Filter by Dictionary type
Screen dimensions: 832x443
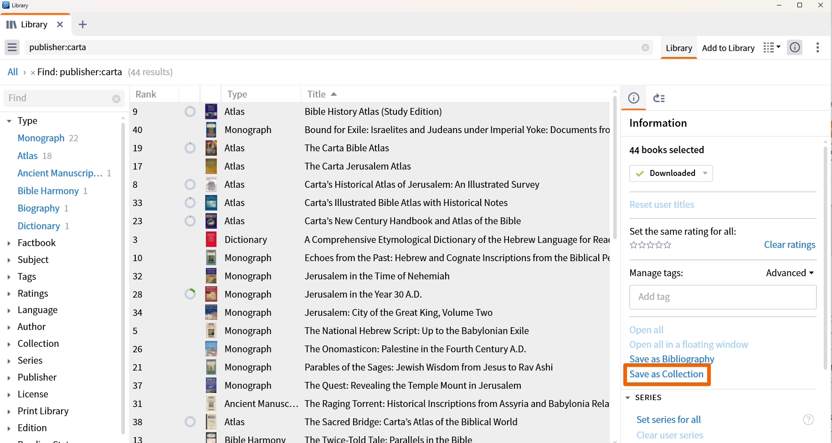[x=39, y=226]
